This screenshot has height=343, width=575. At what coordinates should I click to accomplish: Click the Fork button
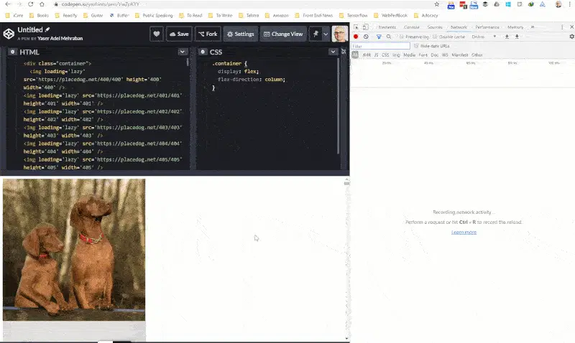tap(208, 34)
